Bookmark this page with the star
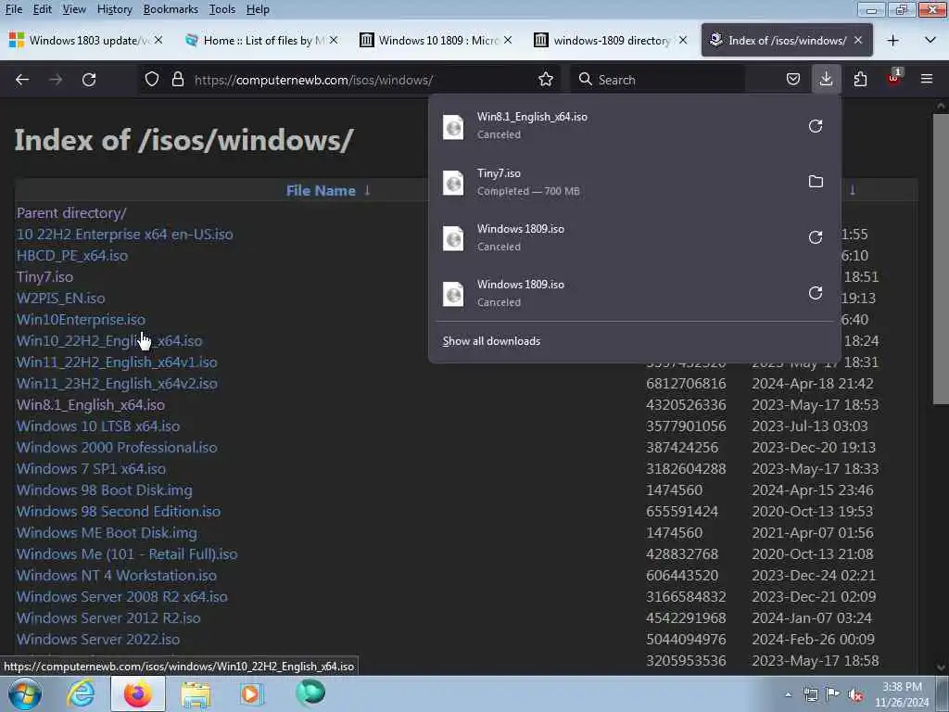 [545, 80]
